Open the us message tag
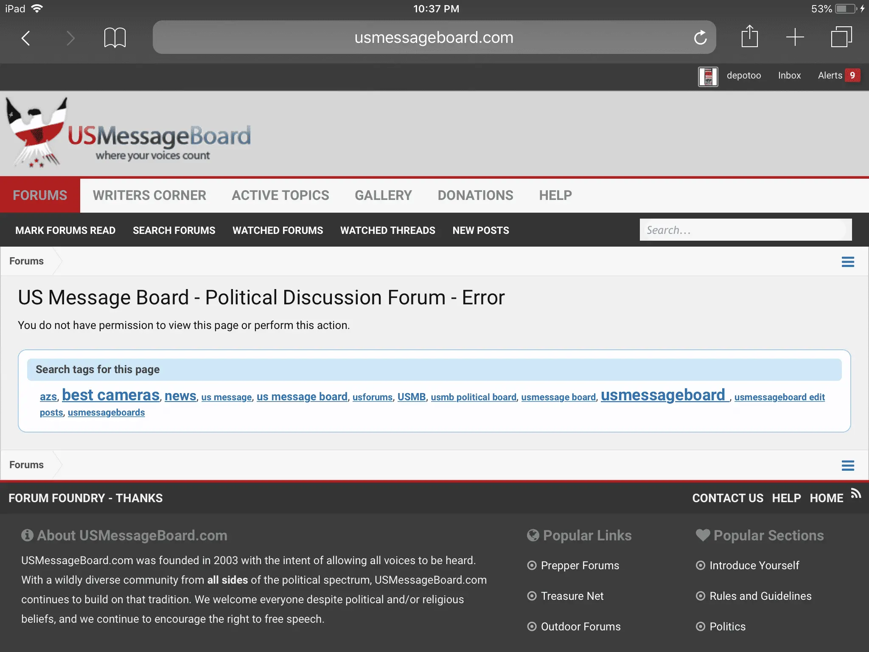The image size is (869, 652). click(227, 397)
